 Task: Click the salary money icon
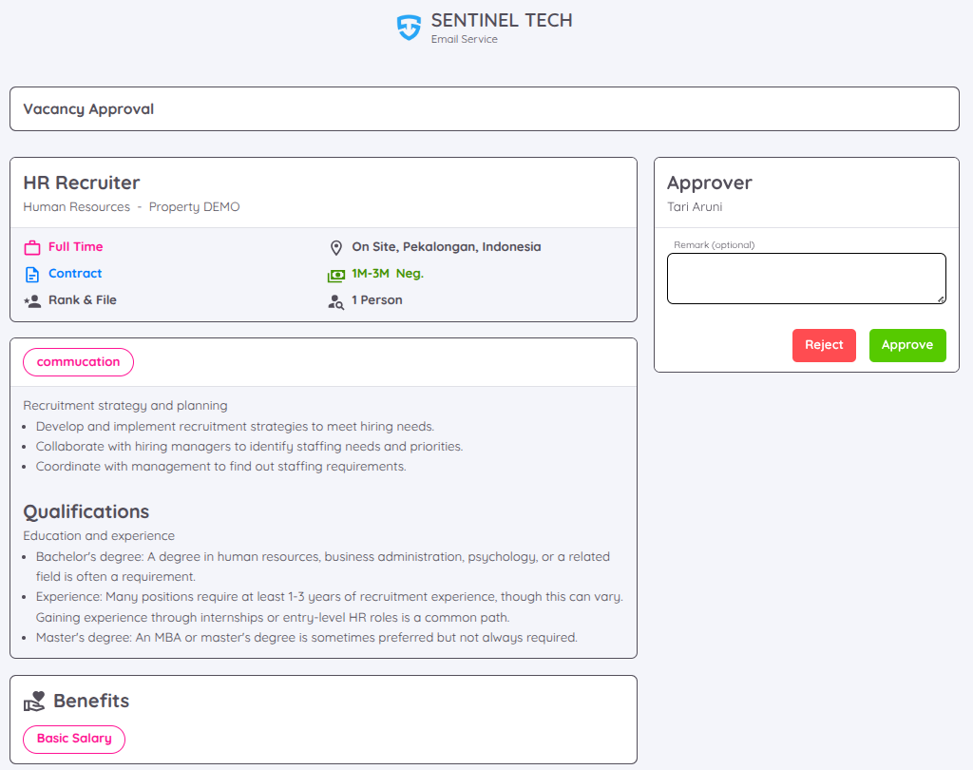click(335, 275)
